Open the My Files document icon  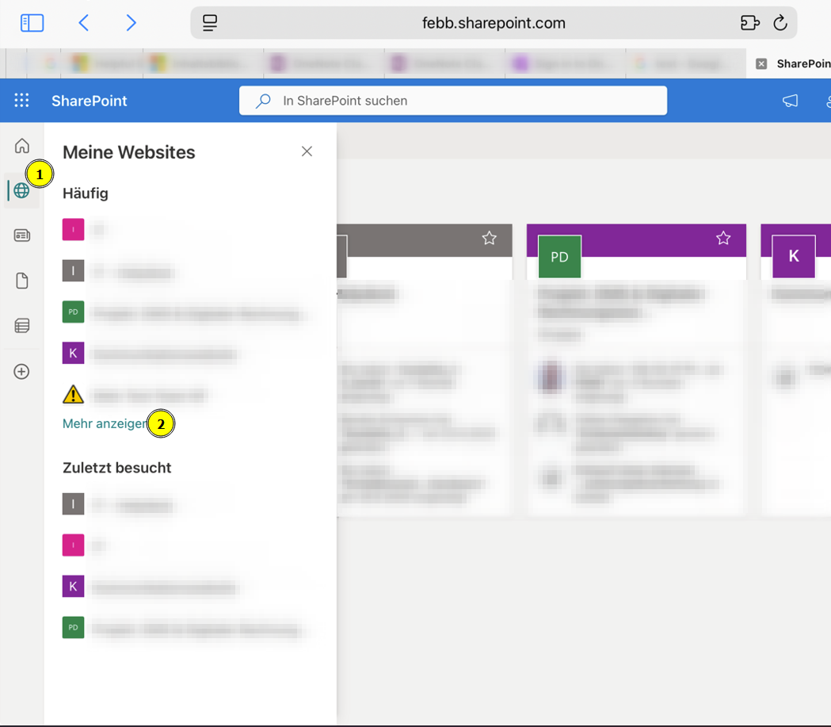pos(21,281)
